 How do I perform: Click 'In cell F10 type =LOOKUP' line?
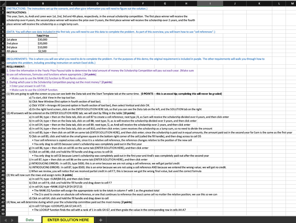[55, 206]
